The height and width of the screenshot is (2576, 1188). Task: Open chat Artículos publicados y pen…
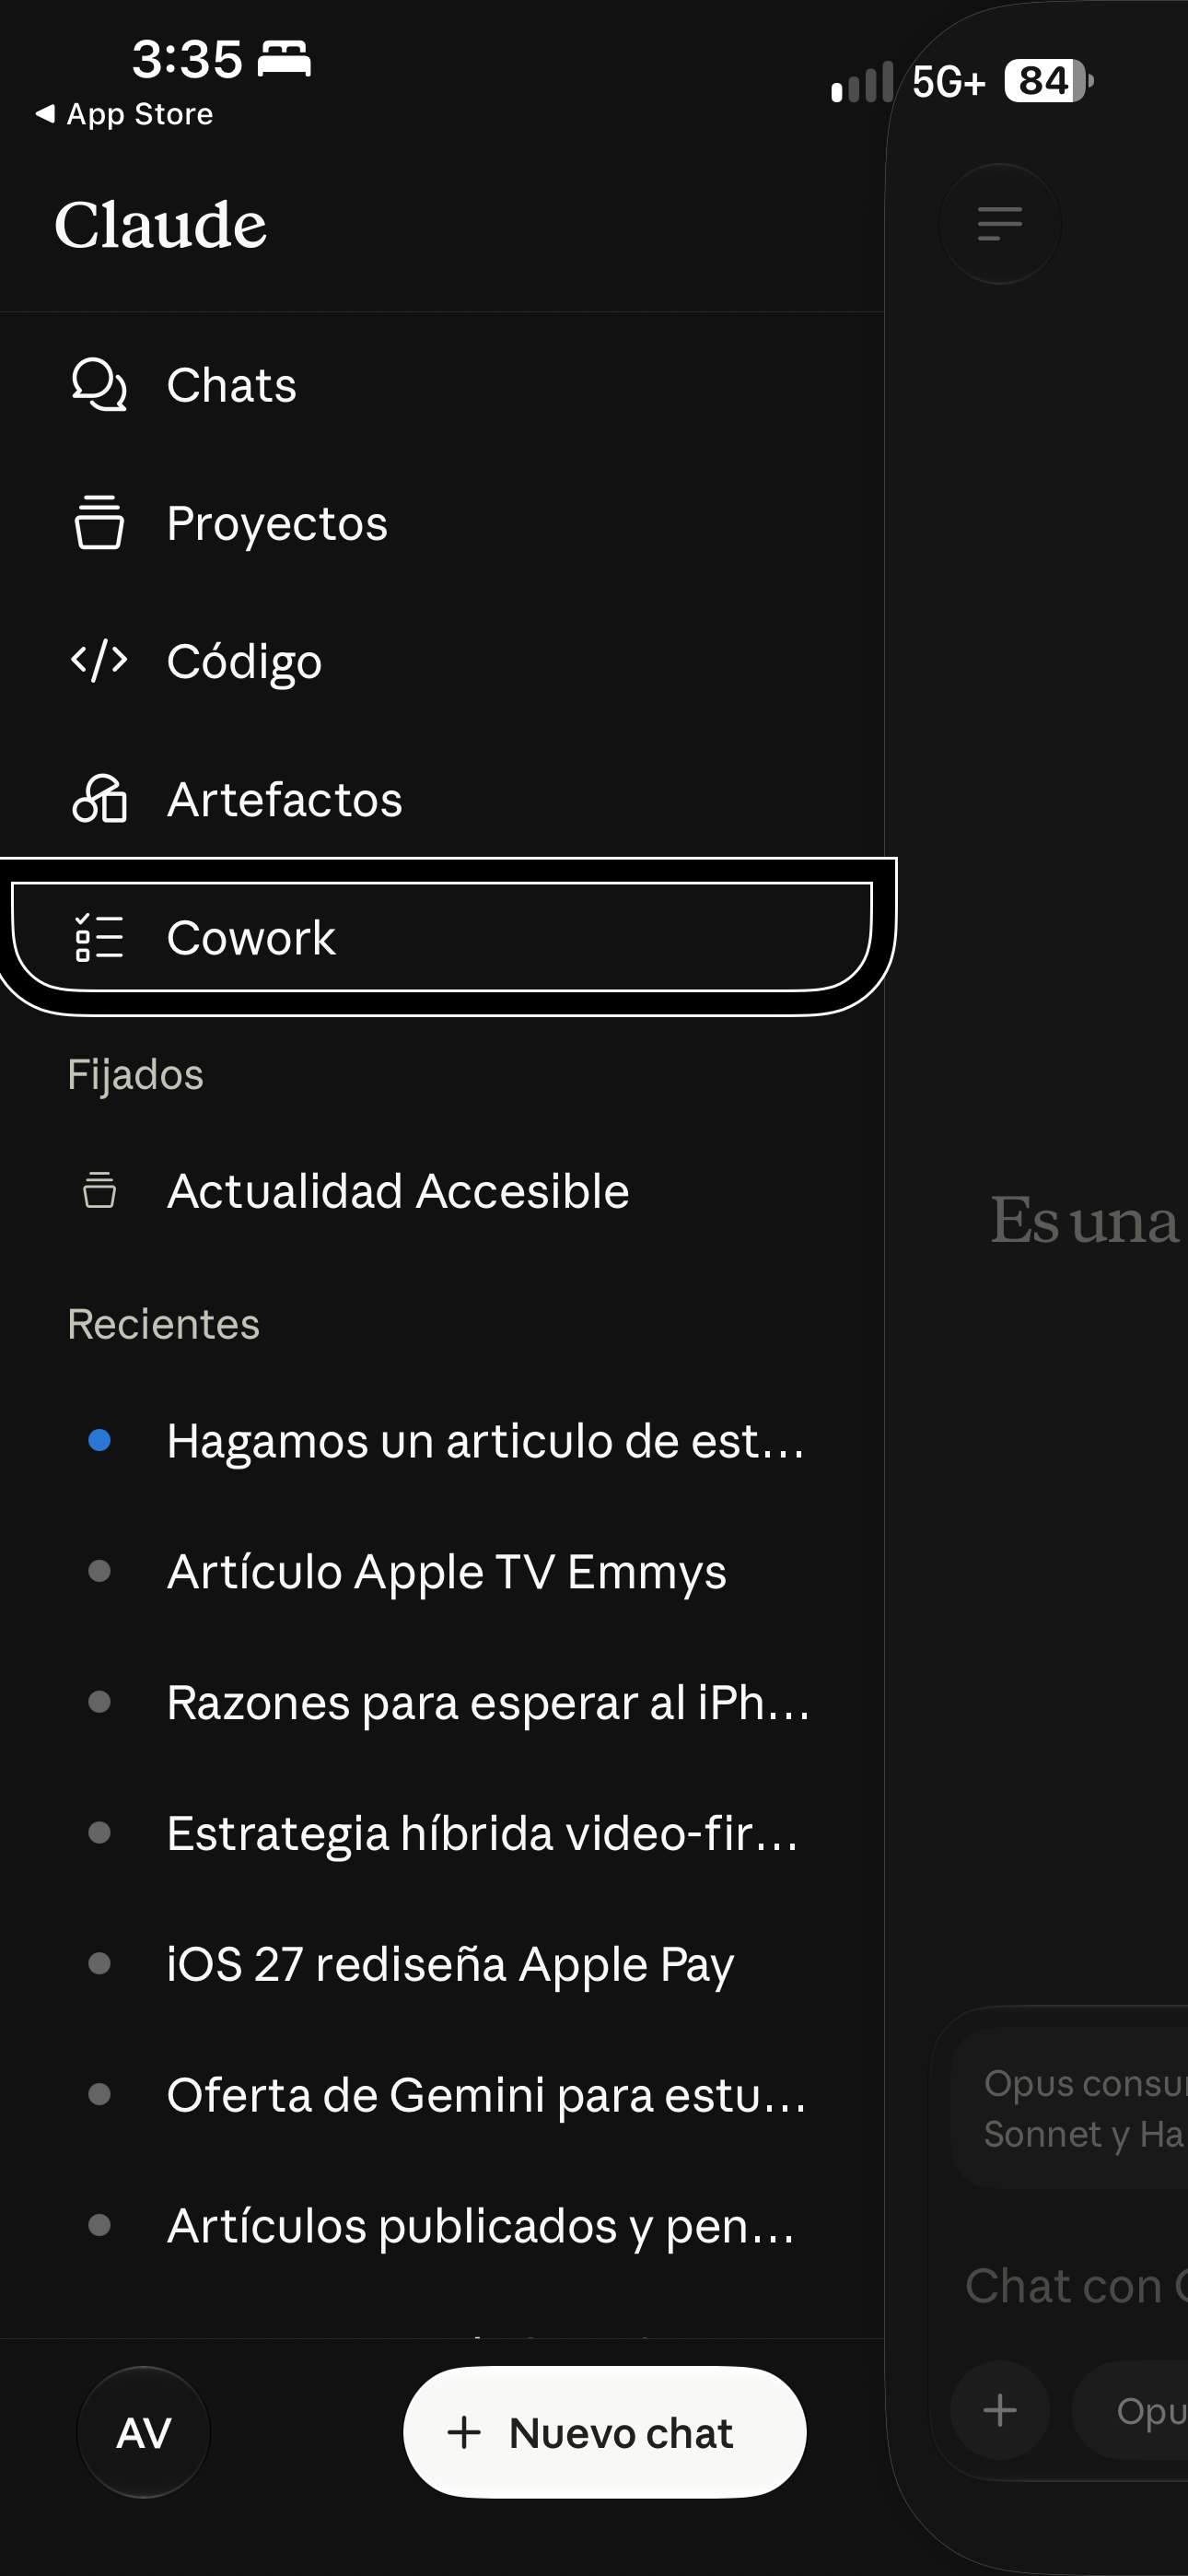point(442,2226)
